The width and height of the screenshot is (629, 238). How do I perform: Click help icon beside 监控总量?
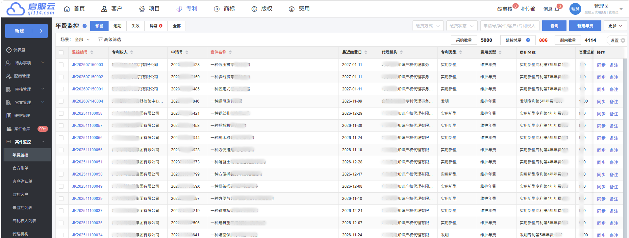(x=528, y=40)
